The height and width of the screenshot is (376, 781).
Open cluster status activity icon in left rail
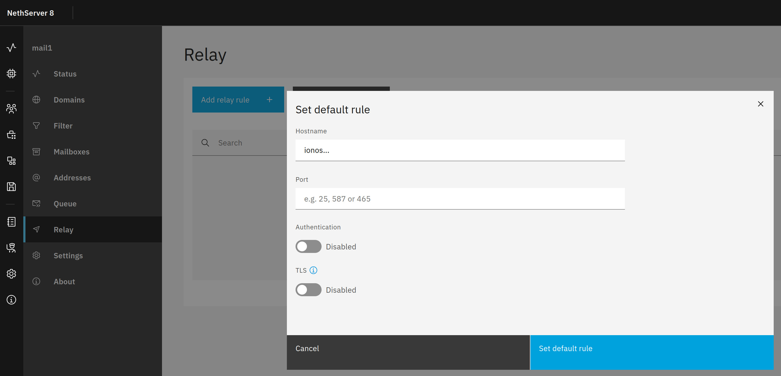(x=11, y=48)
